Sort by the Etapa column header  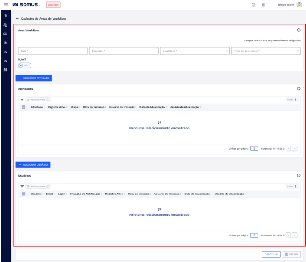74,107
